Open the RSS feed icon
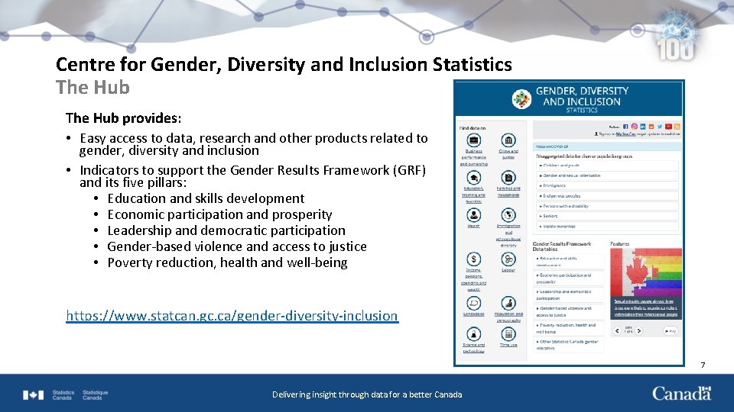Image resolution: width=734 pixels, height=412 pixels. [677, 127]
